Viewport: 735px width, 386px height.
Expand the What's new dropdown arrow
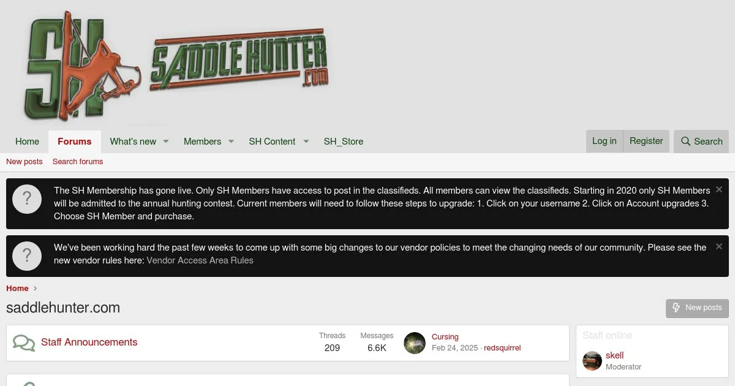point(166,142)
